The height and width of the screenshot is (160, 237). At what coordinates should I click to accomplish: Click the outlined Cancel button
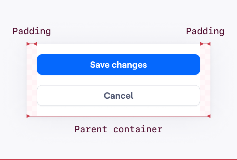tap(119, 95)
